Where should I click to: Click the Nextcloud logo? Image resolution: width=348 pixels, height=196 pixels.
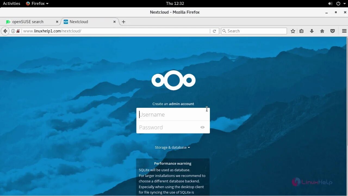tap(173, 80)
